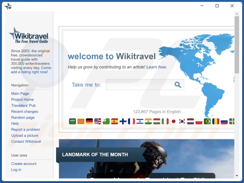Minimize the Wikitravel window
Image resolution: width=244 pixels, height=183 pixels.
(x=202, y=6)
